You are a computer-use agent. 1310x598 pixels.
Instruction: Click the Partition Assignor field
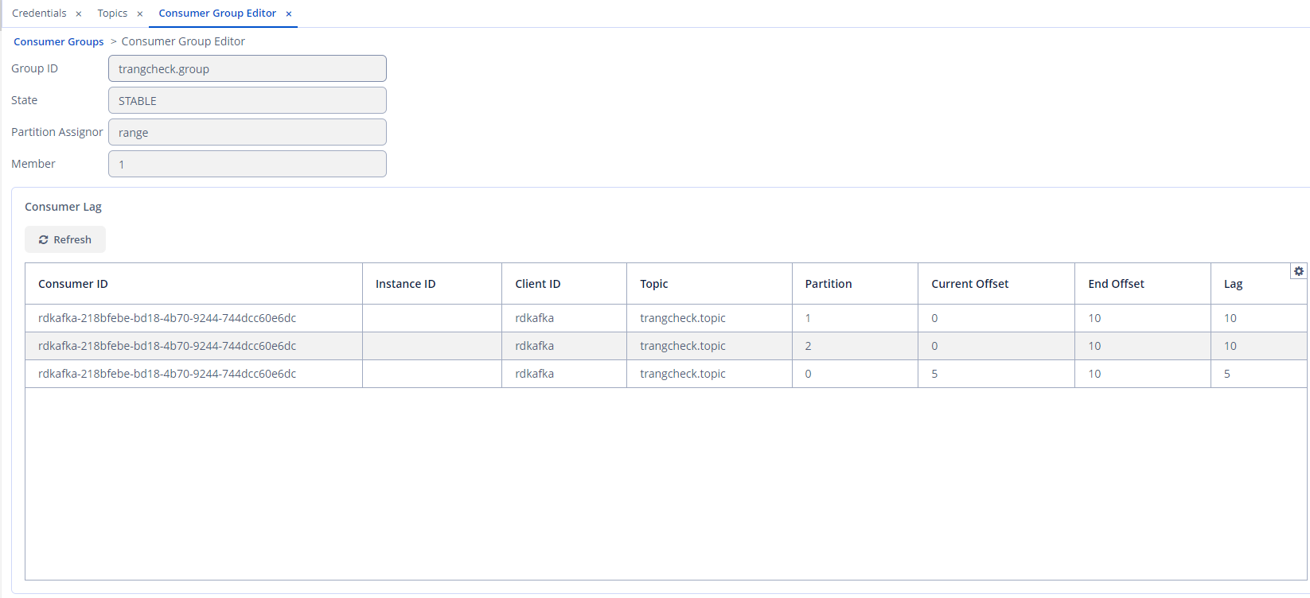[x=247, y=133]
